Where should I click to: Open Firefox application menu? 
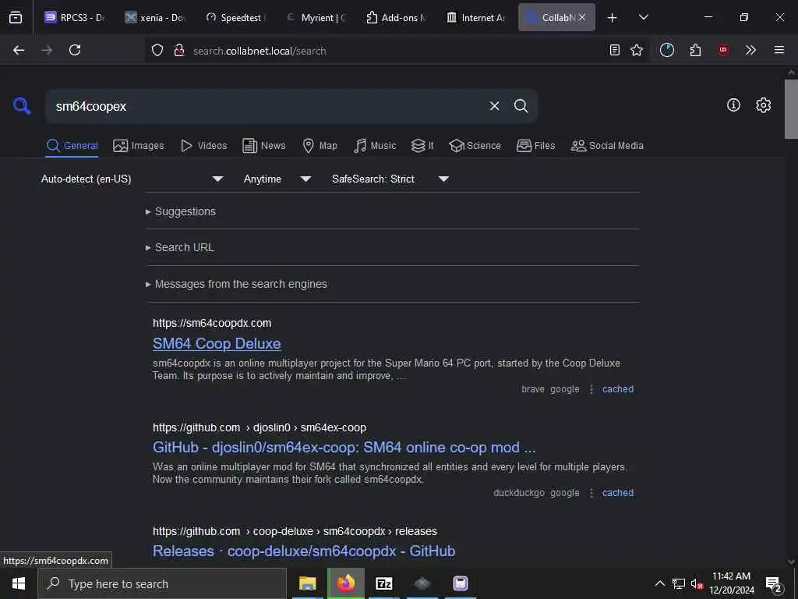coord(779,50)
